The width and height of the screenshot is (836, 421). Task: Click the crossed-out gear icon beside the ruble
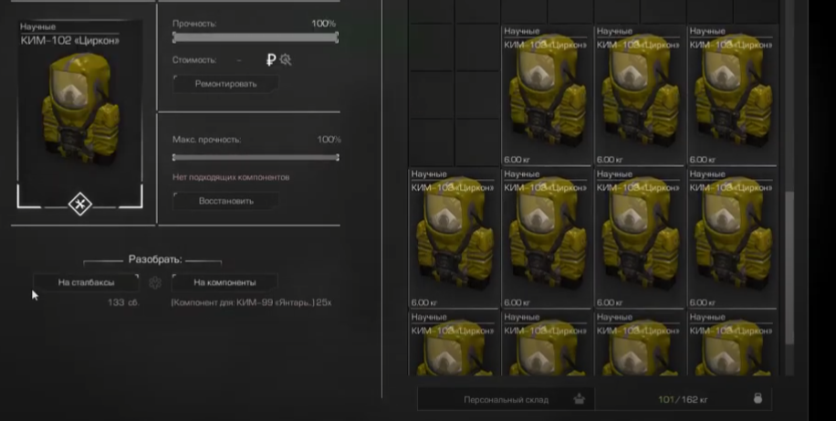coord(286,59)
